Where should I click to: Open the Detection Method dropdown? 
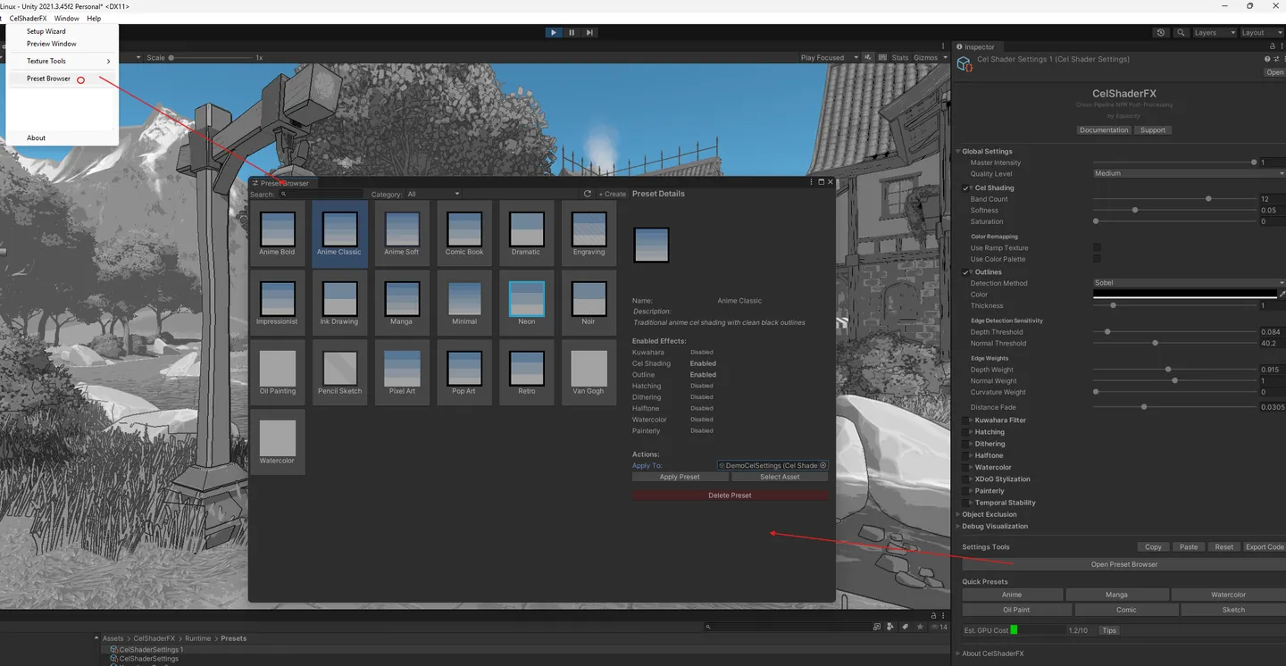1189,283
